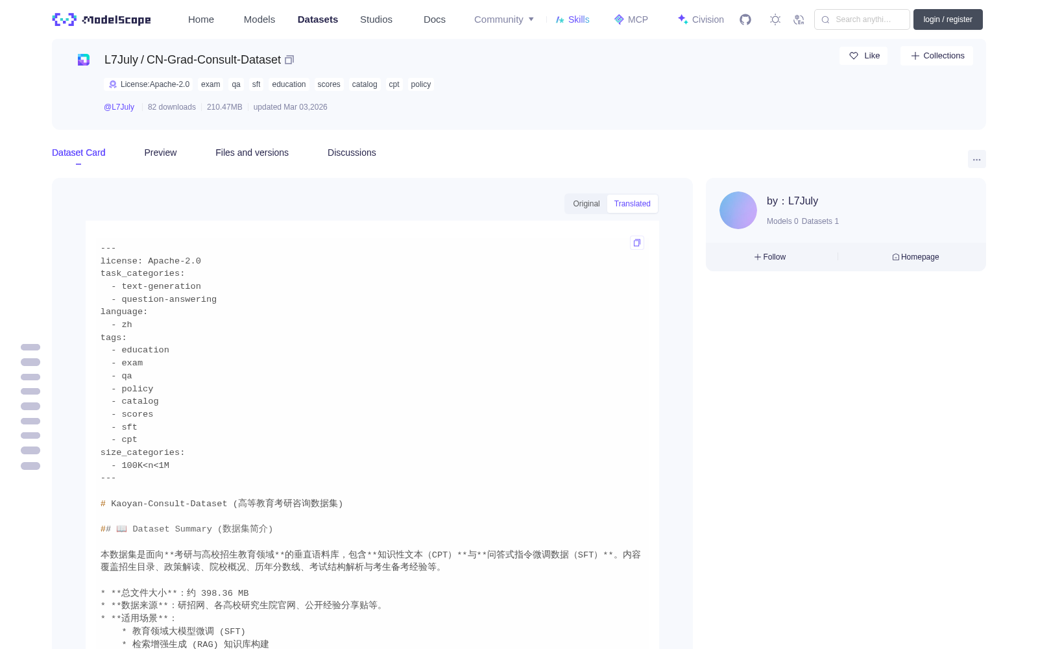The image size is (1038, 649).
Task: Toggle the light/dark theme sun icon
Action: point(775,19)
